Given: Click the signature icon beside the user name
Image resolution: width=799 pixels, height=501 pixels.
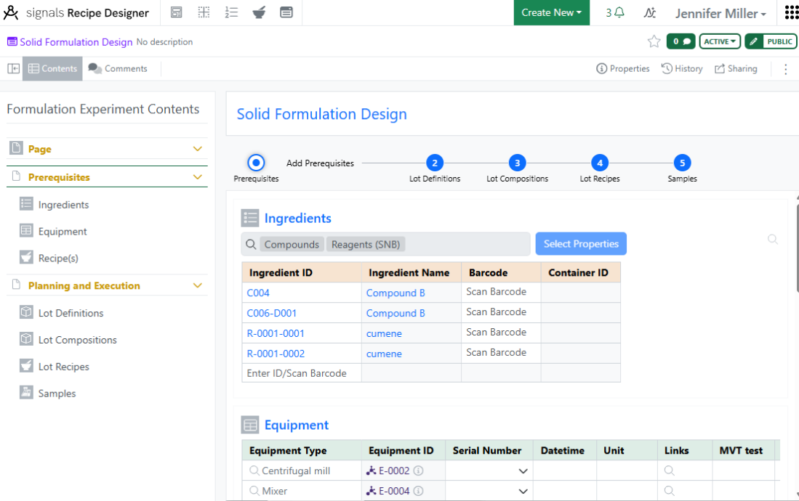Looking at the screenshot, I should [650, 13].
